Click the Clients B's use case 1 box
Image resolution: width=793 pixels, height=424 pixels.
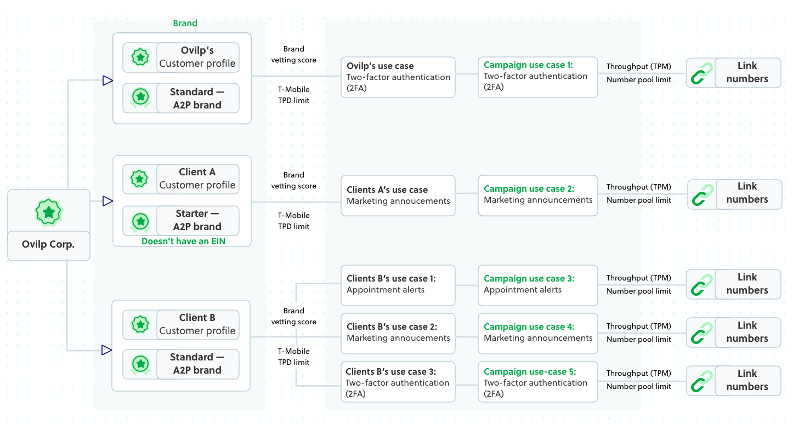pyautogui.click(x=398, y=285)
